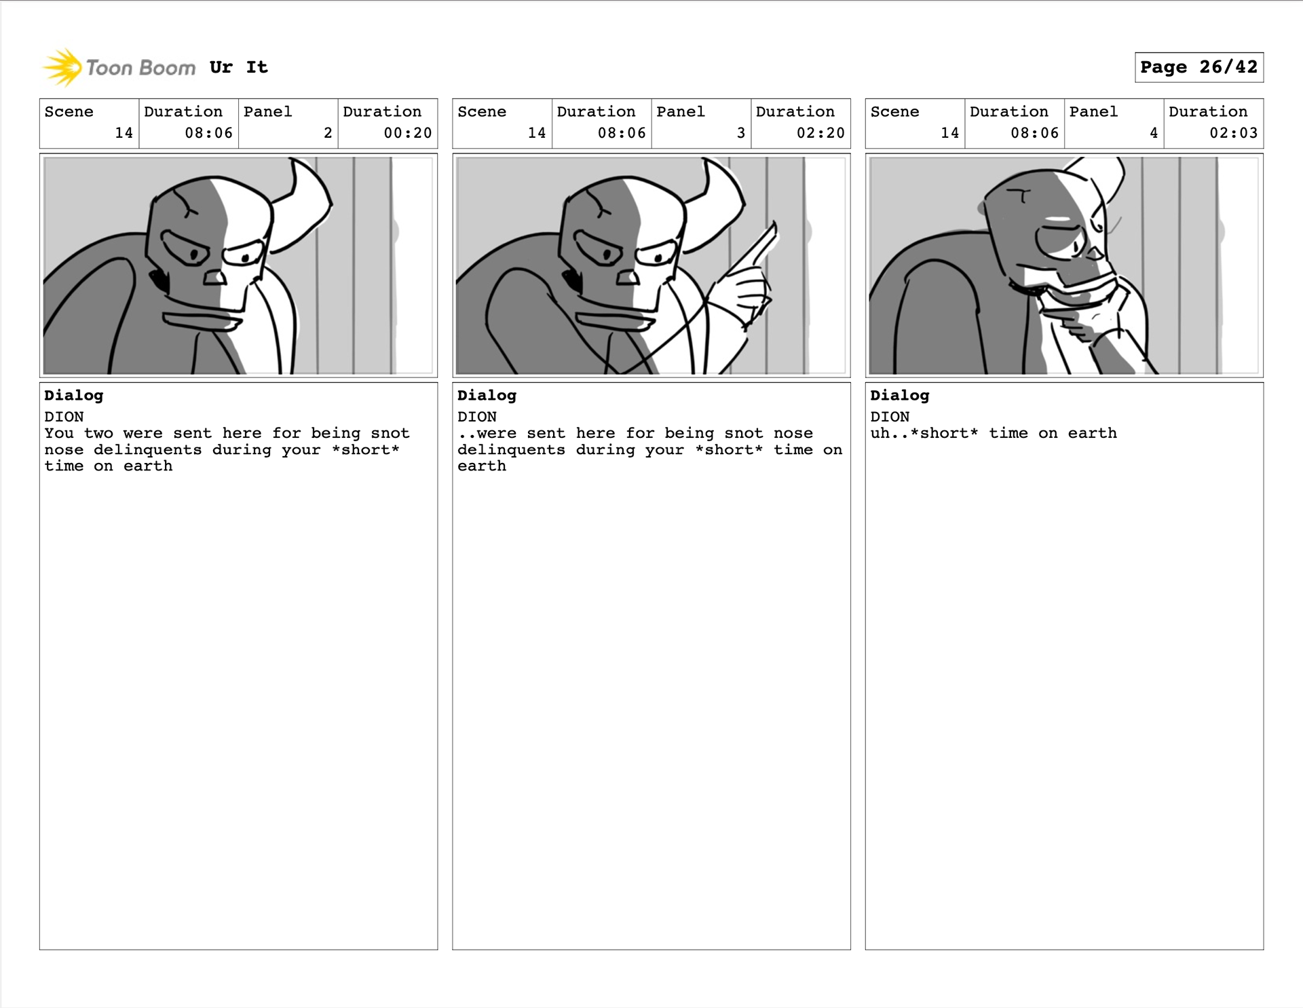Click the Page 26/42 indicator box
The height and width of the screenshot is (1008, 1303).
(x=1198, y=67)
